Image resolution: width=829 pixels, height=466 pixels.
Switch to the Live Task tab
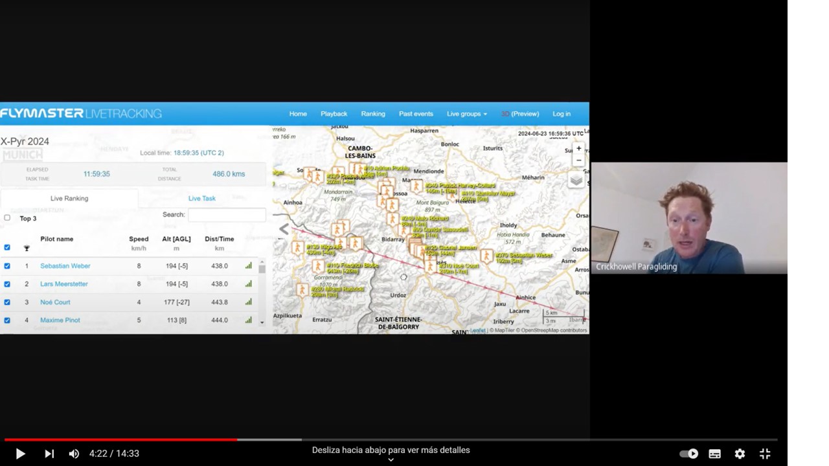coord(201,199)
